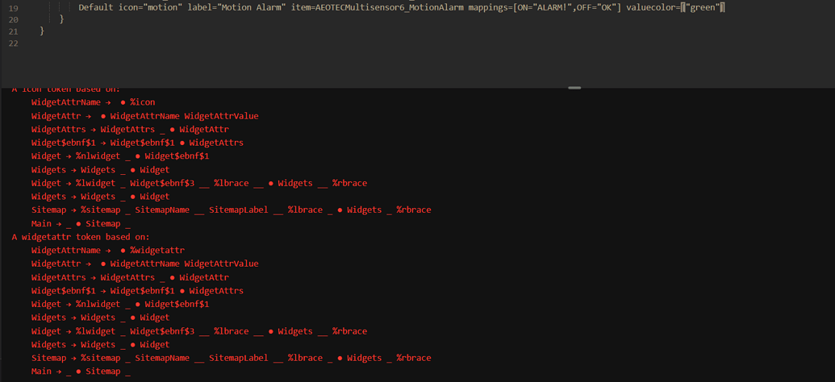Click the valuecolor attribute name
835x382 pixels.
[650, 7]
